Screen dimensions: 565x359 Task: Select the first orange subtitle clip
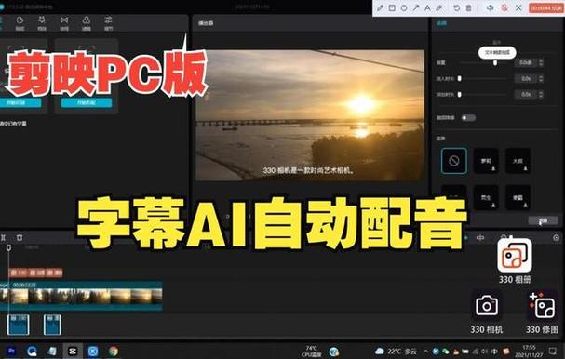(18, 273)
